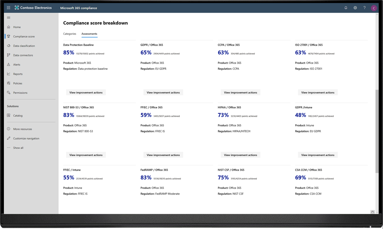Viewport: 383px width, 229px height.
Task: Click the Solutions section label
Action: [13, 106]
